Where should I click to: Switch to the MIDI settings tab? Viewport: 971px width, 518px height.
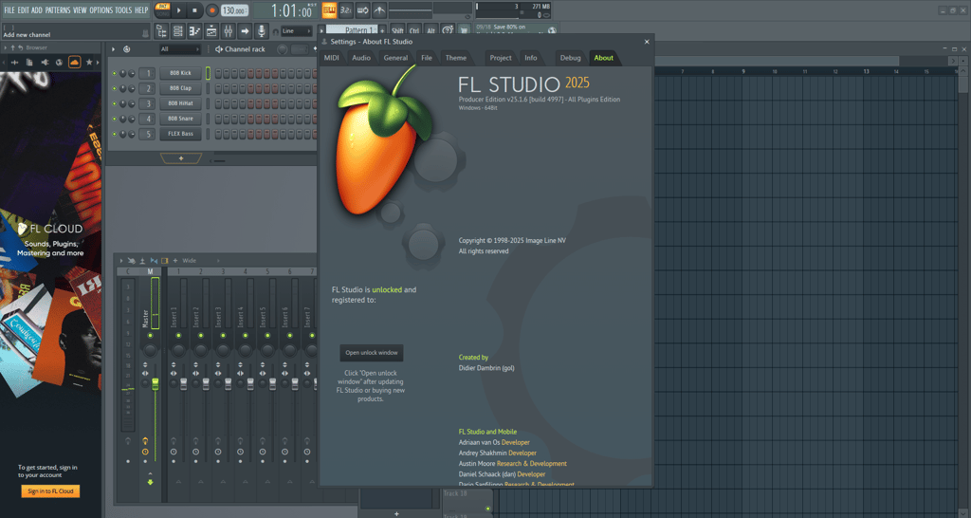(332, 58)
